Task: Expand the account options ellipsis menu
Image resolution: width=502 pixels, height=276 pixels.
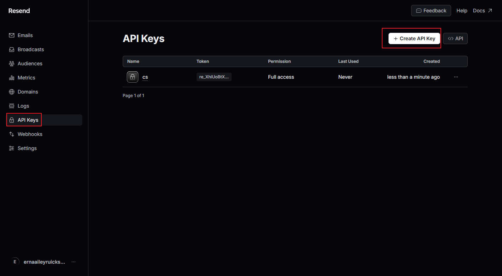Action: coord(74,262)
